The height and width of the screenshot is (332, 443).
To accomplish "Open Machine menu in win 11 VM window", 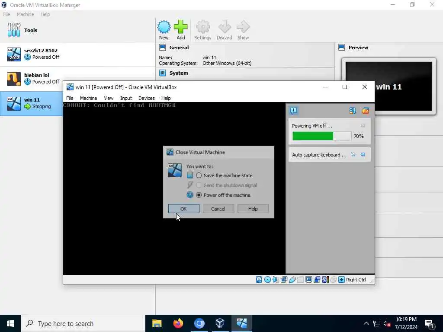I will coord(88,98).
